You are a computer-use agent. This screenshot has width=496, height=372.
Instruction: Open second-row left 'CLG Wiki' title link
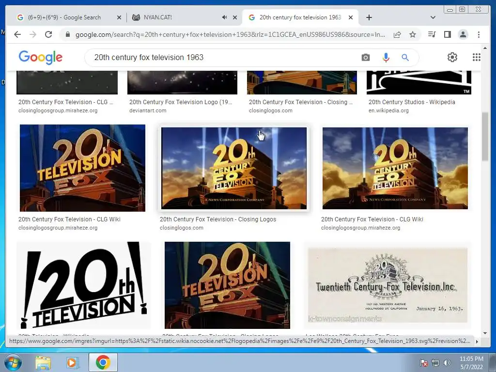[x=69, y=219]
